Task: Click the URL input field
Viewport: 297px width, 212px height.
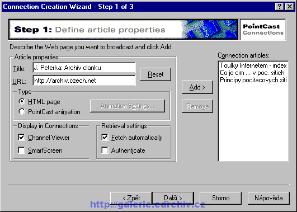Action: 84,81
